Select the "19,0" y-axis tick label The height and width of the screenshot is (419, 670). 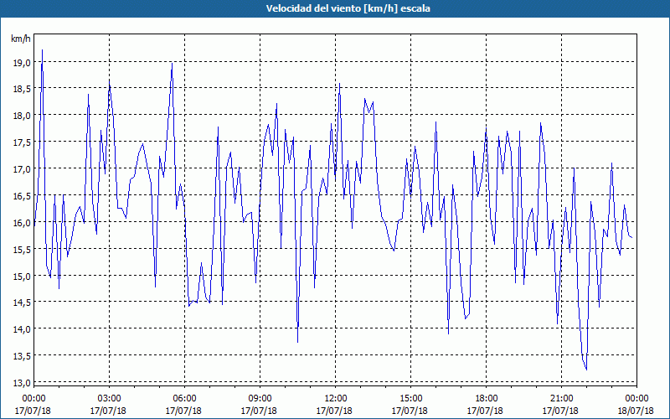23,62
